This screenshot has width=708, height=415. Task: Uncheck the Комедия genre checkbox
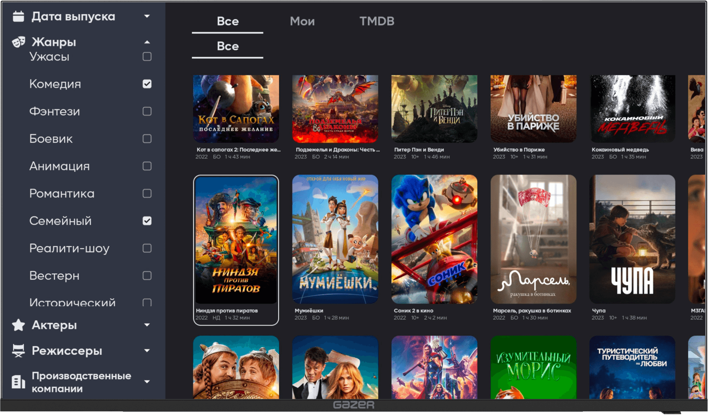point(147,84)
